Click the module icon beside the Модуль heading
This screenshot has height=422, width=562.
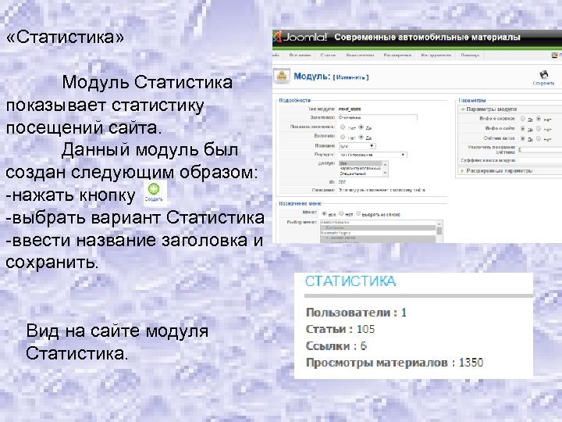[282, 76]
